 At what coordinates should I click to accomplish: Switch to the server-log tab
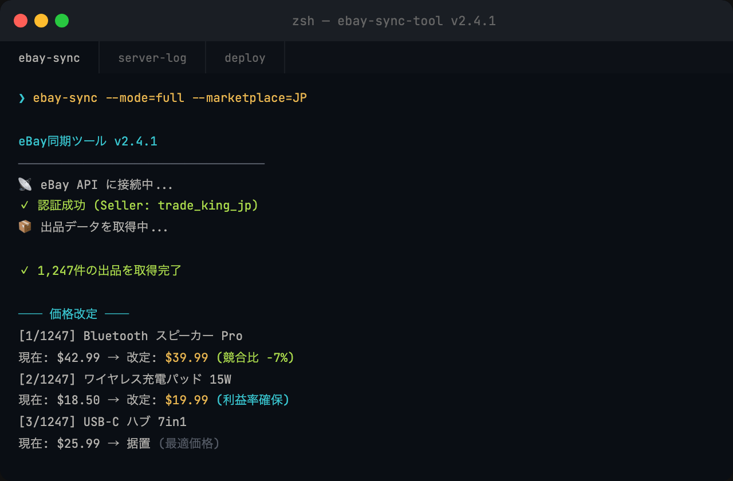tap(152, 58)
